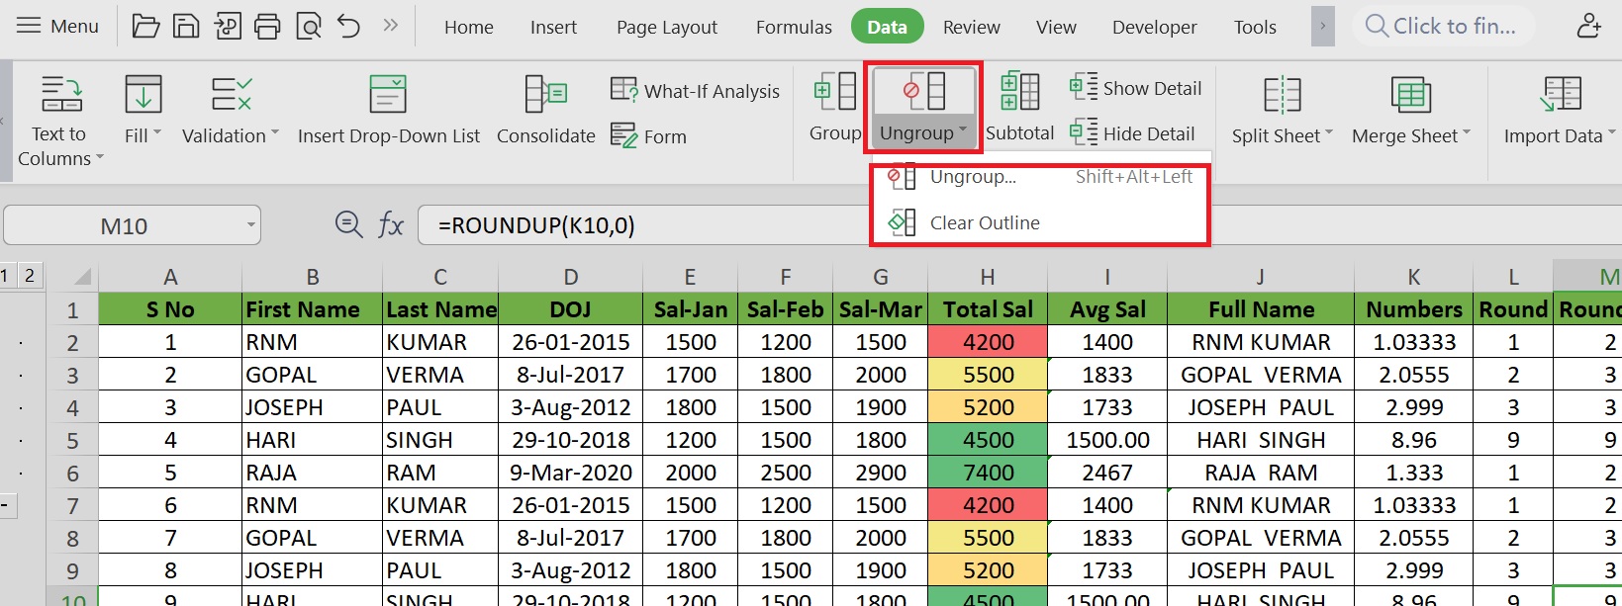This screenshot has height=606, width=1622.
Task: Collapse outline group with minus button
Action: (5, 506)
